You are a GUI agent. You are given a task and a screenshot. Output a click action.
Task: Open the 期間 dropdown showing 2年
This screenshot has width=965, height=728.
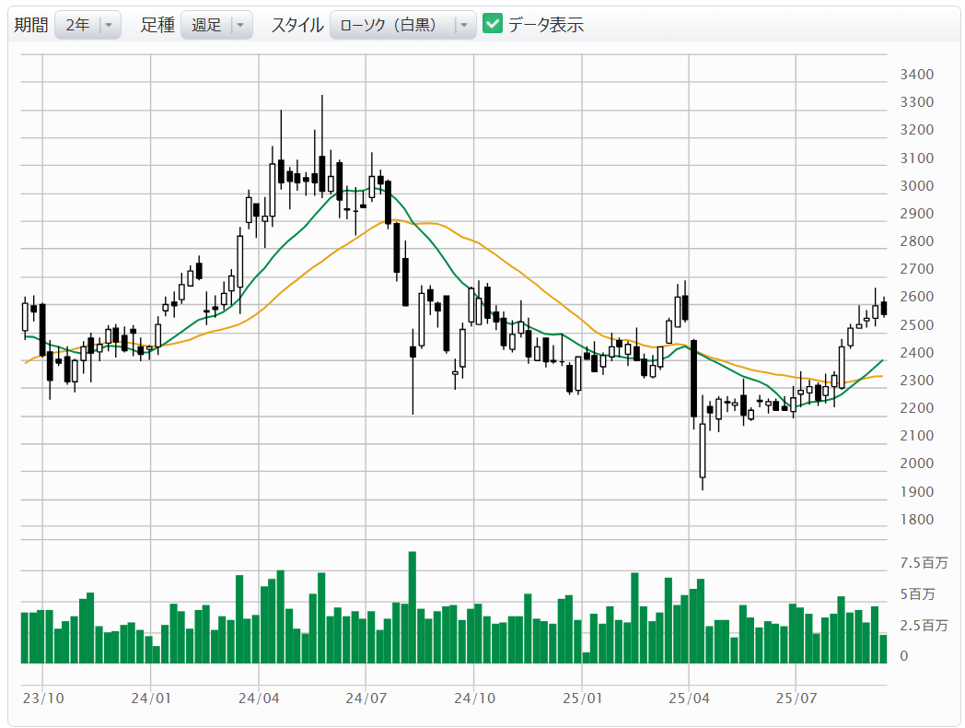pyautogui.click(x=87, y=25)
